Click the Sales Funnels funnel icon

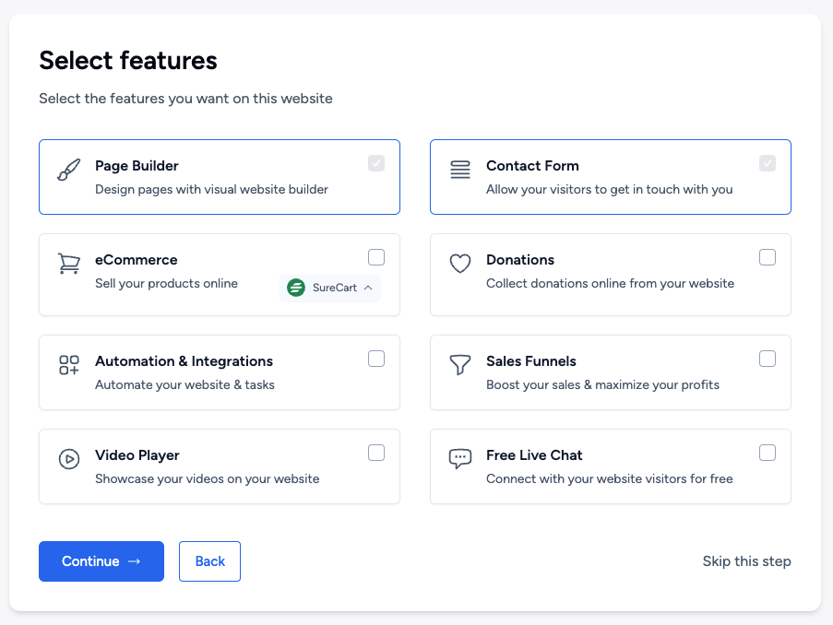click(x=460, y=365)
